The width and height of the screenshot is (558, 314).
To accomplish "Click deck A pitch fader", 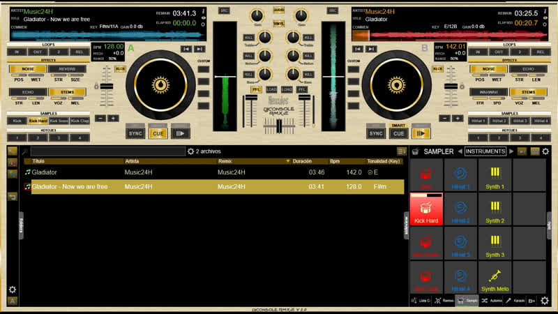I will tap(107, 87).
